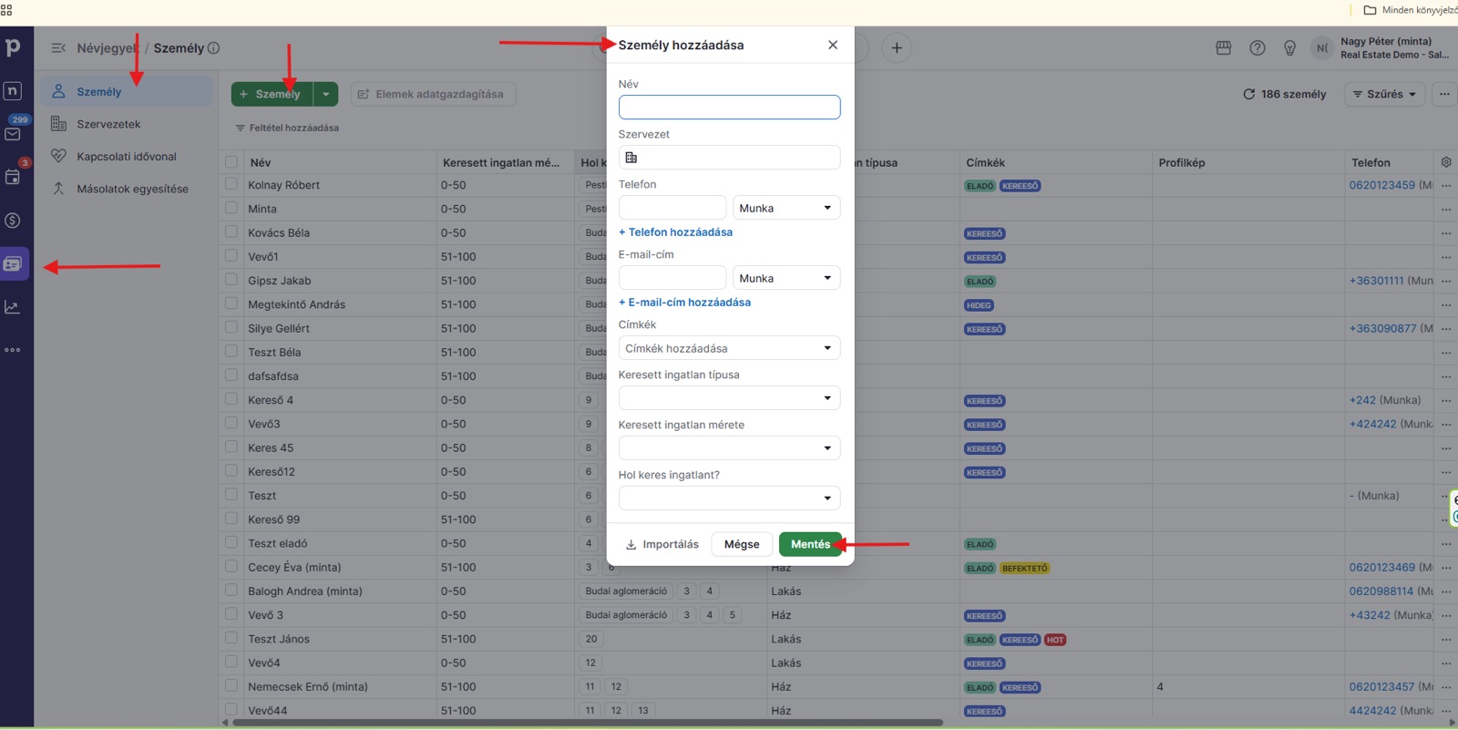Viewport: 1458px width, 730px height.
Task: Click the Telefon hozzáadása link
Action: [x=675, y=231]
